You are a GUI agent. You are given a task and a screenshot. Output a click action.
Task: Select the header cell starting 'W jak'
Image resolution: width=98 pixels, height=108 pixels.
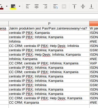click(94, 28)
